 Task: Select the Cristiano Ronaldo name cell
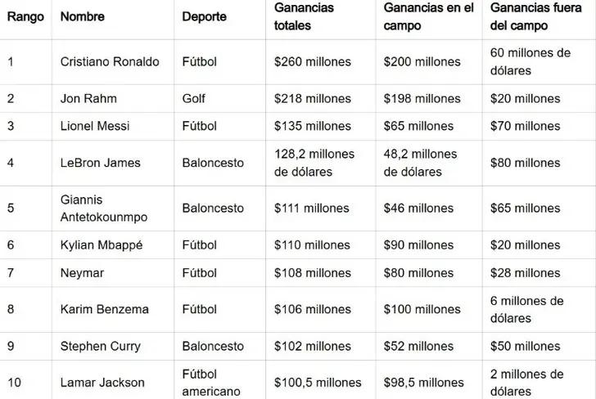tap(110, 62)
